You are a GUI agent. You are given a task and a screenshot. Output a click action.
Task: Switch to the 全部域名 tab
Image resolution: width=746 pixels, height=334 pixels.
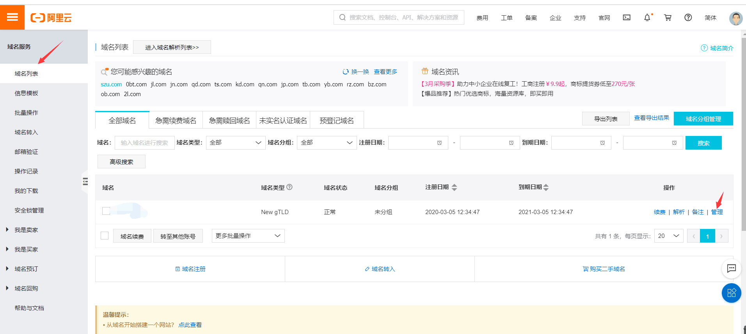[x=122, y=120]
